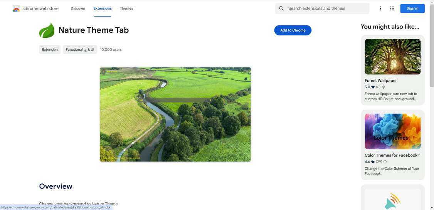Open the three-dot more options menu
434x210 pixels.
pos(380,8)
